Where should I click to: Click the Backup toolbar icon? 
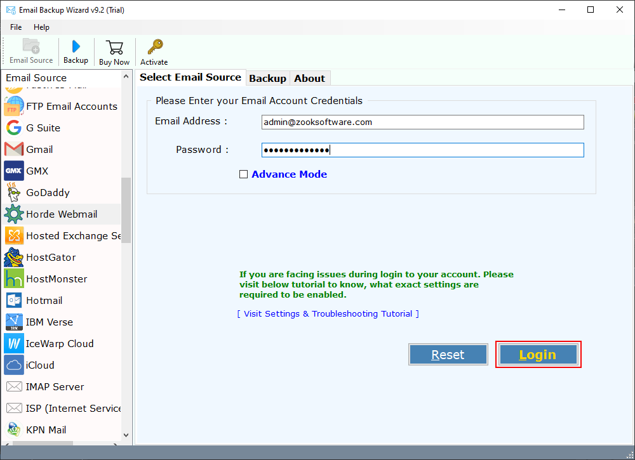[x=76, y=46]
